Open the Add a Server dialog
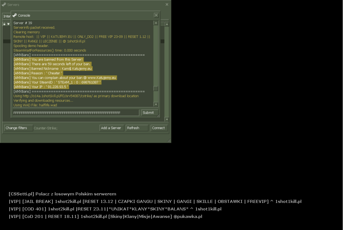Viewport: 343px width, 230px height. click(x=112, y=128)
